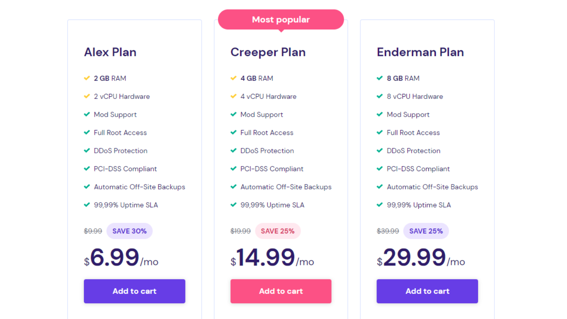Click checkmark beside Creeper DDoS Protection

tap(233, 151)
